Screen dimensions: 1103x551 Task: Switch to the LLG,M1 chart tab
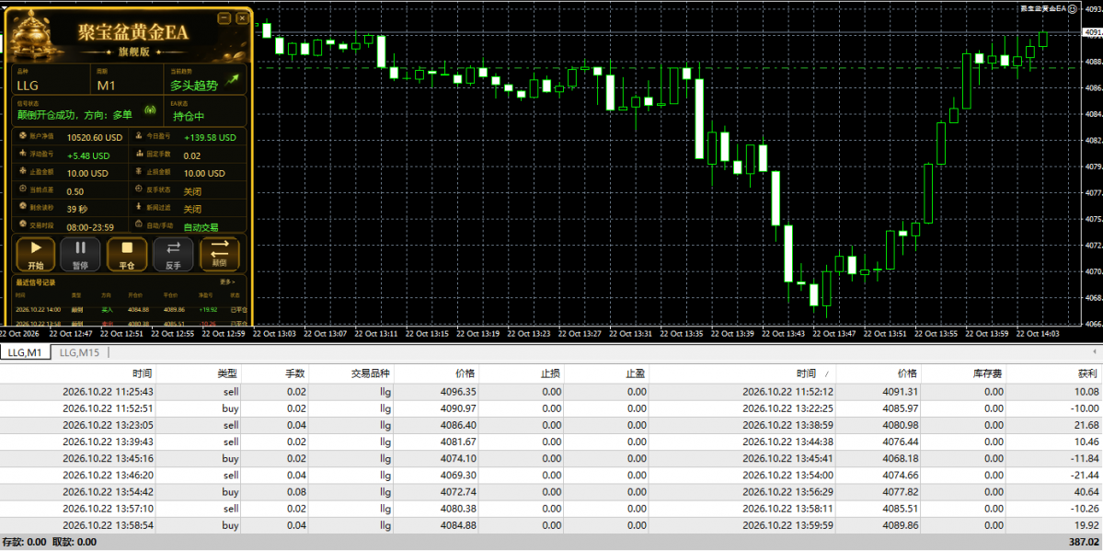pos(26,352)
